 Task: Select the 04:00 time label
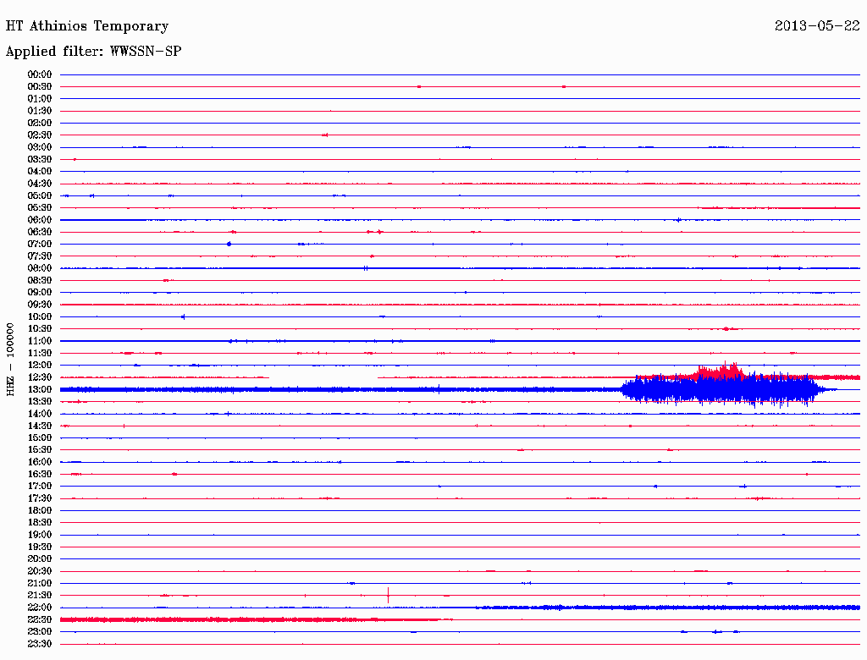click(x=40, y=172)
